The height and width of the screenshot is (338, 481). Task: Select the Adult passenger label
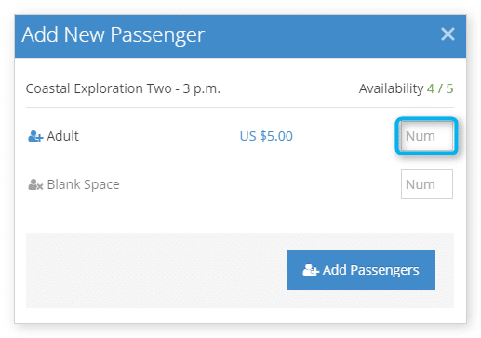point(62,136)
